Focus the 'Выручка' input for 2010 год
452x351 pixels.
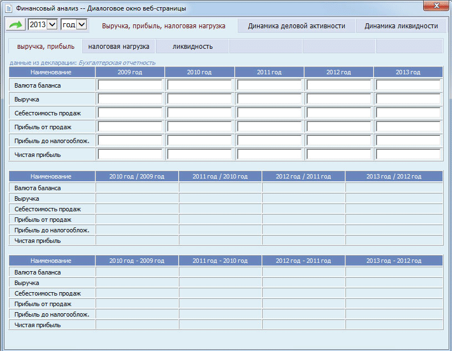[199, 99]
